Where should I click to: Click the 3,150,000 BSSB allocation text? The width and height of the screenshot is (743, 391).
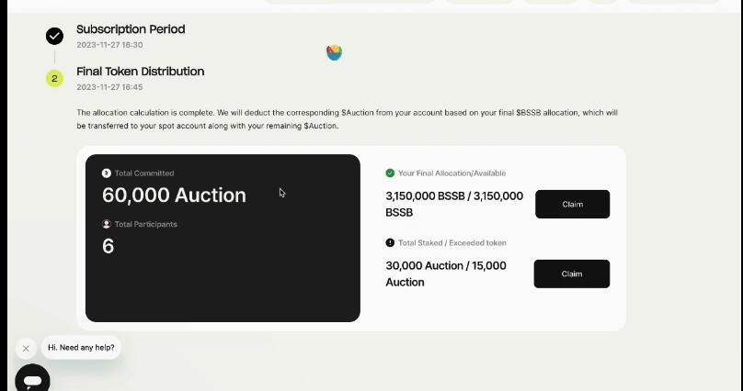pyautogui.click(x=454, y=205)
